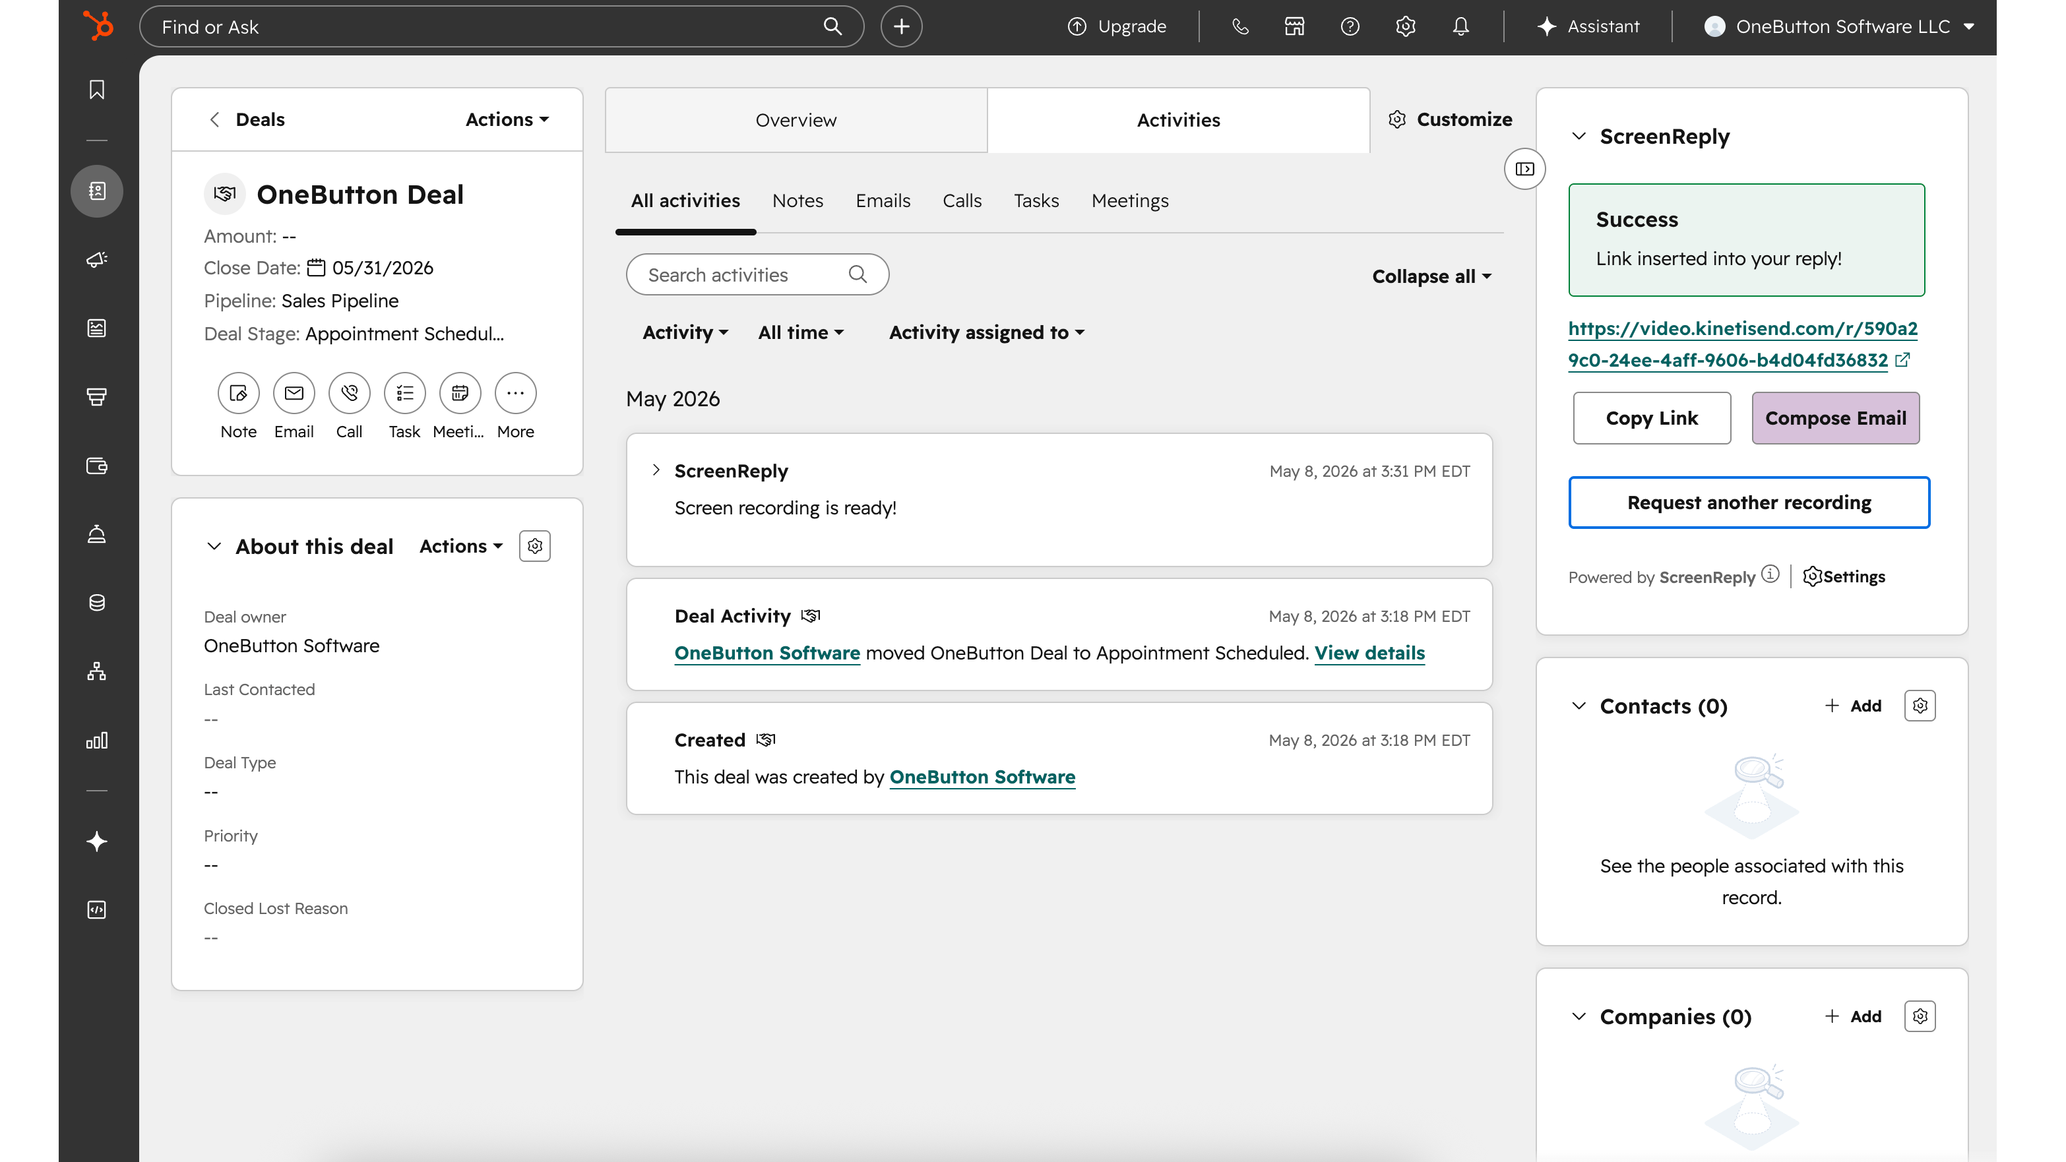This screenshot has height=1162, width=2066.
Task: Open the Notifications bell icon
Action: coord(1460,26)
